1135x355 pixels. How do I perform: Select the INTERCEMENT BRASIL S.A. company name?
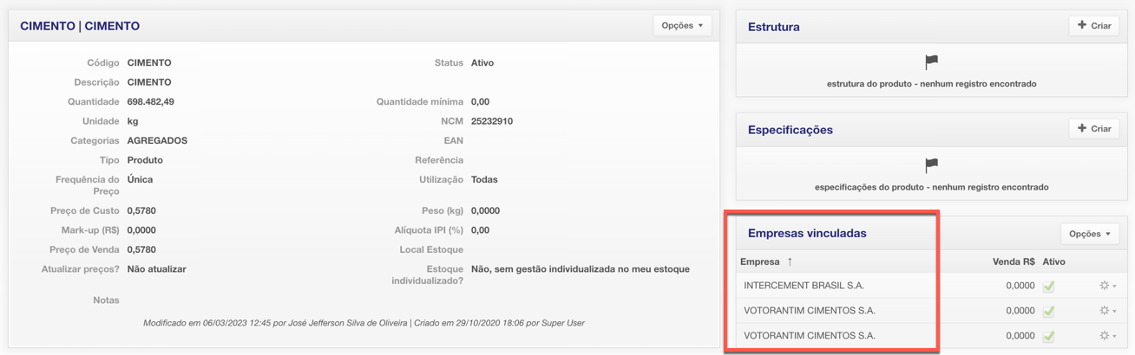click(804, 286)
